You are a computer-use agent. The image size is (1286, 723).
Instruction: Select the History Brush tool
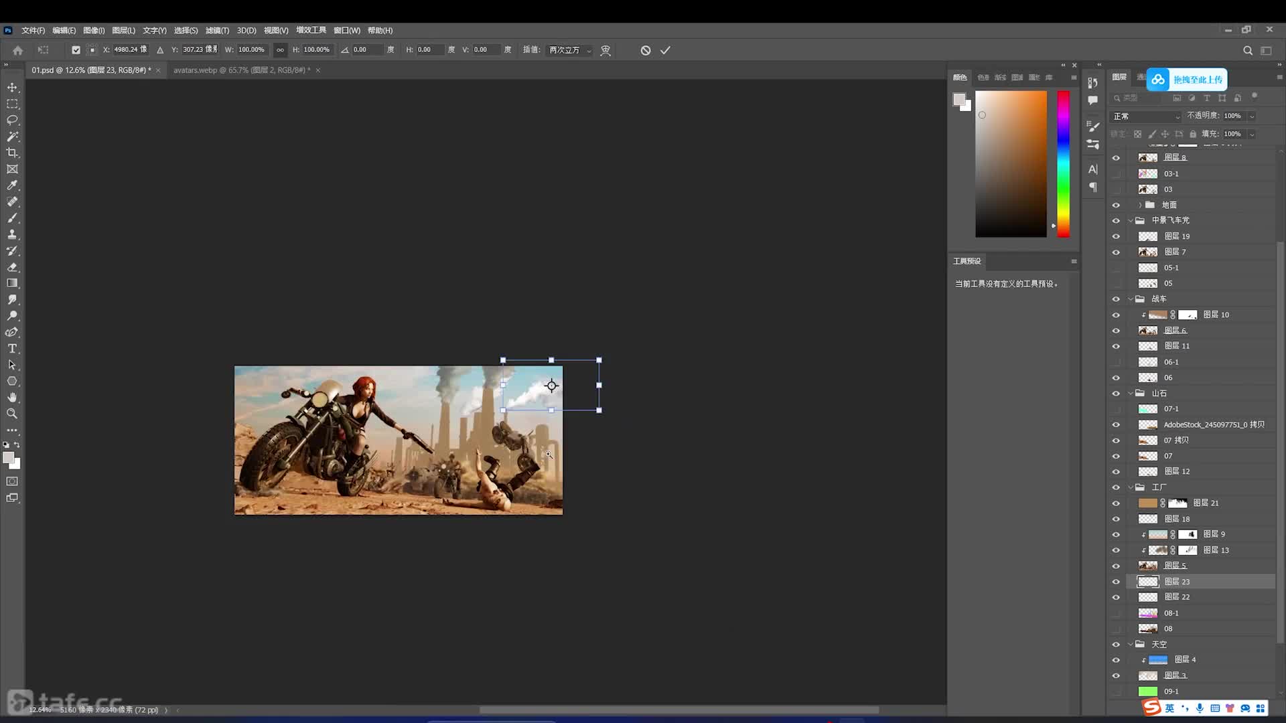[12, 250]
